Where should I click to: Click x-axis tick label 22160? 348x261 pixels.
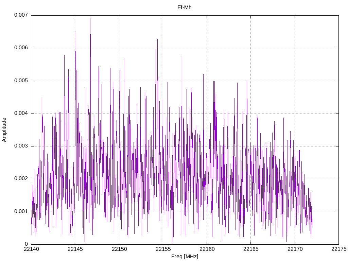point(207,249)
